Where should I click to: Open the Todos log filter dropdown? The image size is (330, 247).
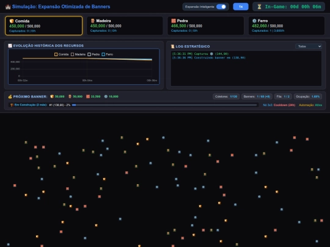point(309,46)
